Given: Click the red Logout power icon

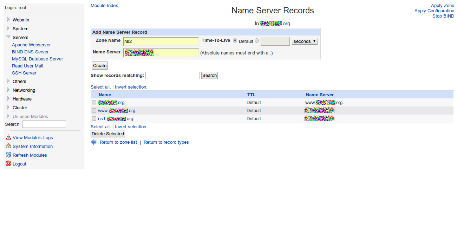Looking at the screenshot, I should 8,164.
